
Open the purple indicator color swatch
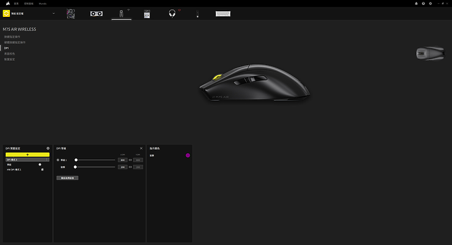[188, 155]
